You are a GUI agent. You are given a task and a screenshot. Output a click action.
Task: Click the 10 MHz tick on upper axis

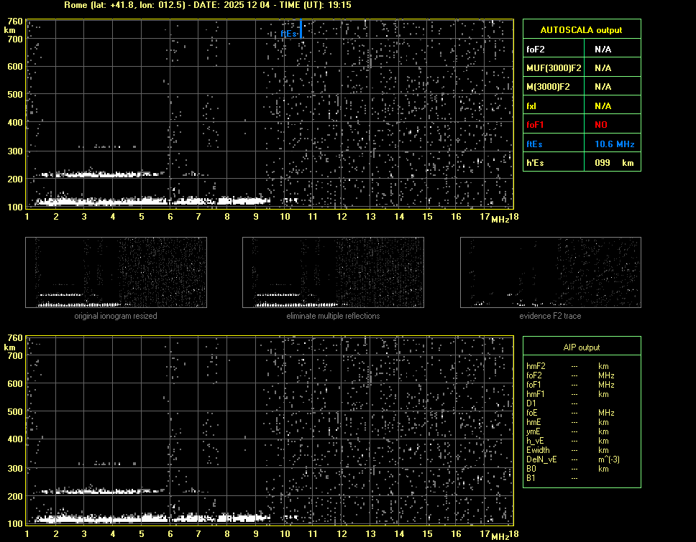285,217
